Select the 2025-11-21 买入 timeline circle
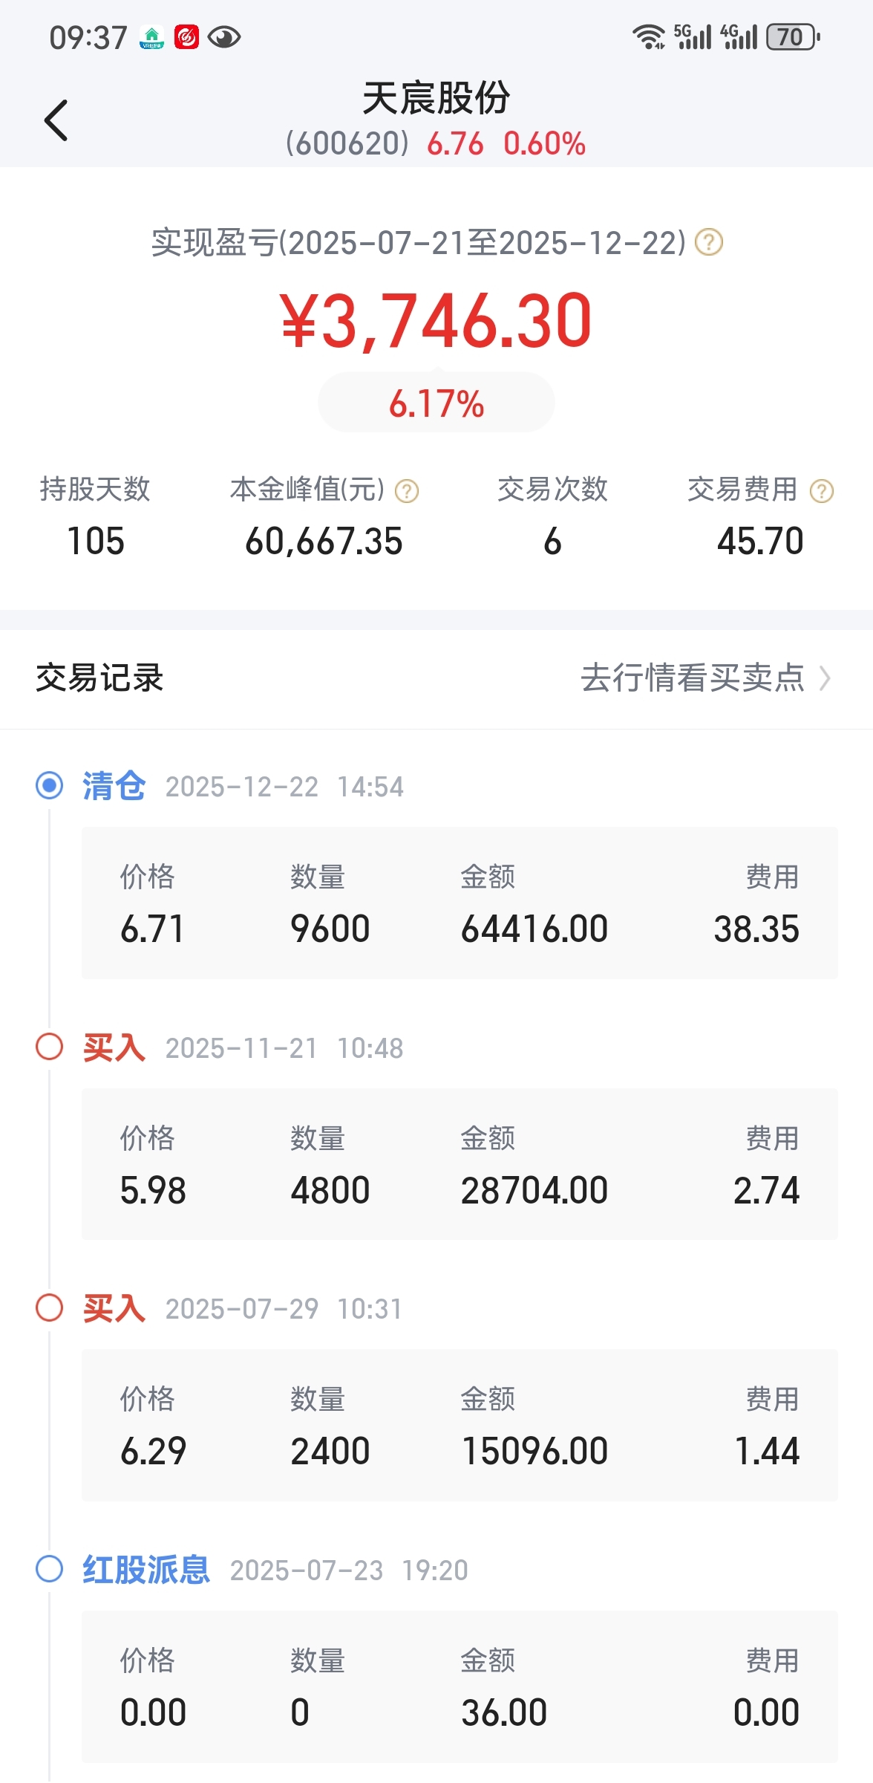Screen dimensions: 873x1783 (50, 1047)
